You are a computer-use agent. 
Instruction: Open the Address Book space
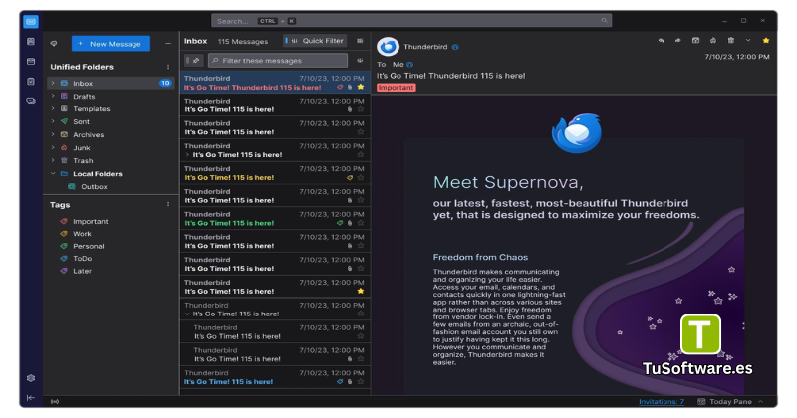[x=31, y=42]
